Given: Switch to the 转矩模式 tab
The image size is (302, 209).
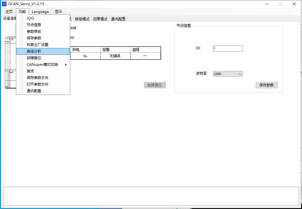Looking at the screenshot, I should (x=82, y=19).
